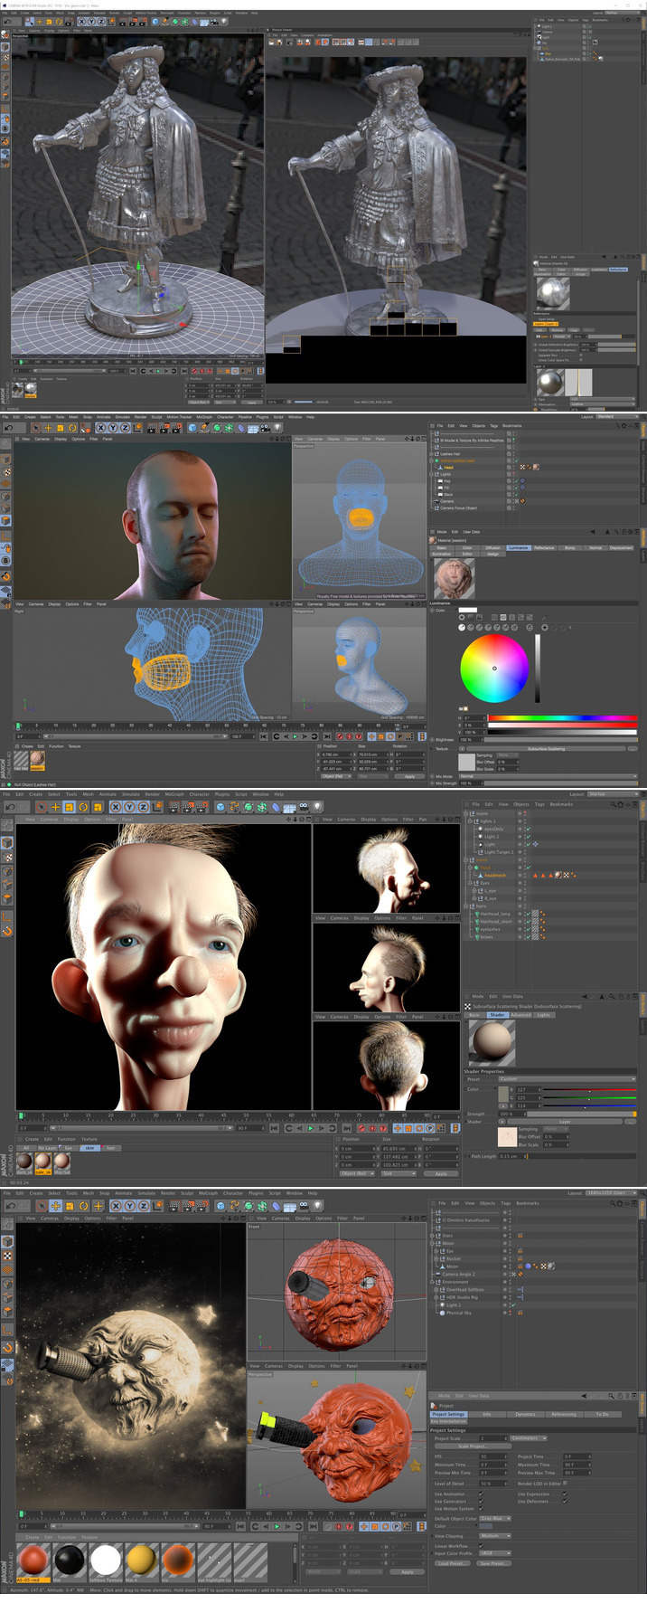Open the Advanced tab of Subsurface Scattering shader
Viewport: 647px width, 1603px height.
pos(521,1015)
